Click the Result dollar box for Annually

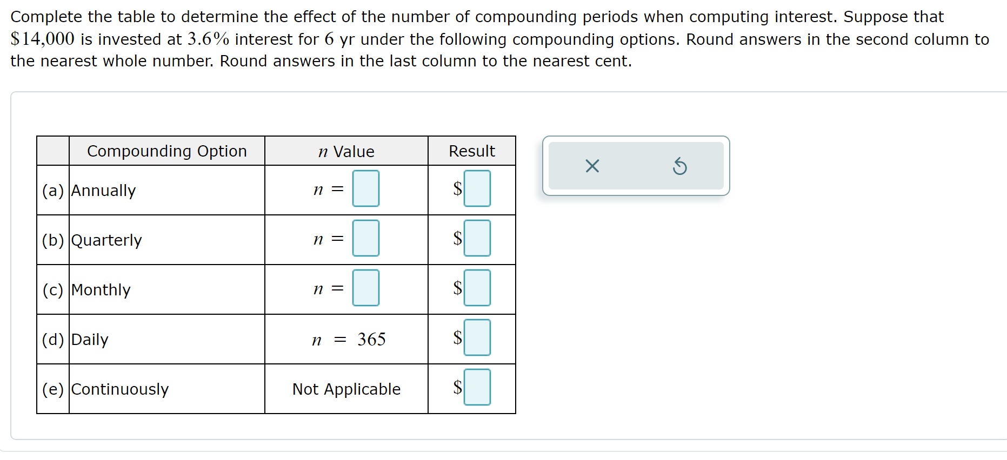pos(477,188)
